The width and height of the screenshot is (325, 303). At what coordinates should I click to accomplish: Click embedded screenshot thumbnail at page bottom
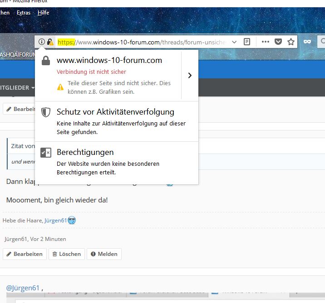[x=166, y=298]
